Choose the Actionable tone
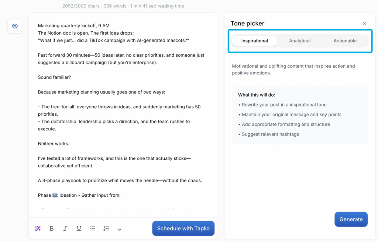Viewport: 378px width, 242px height. click(345, 41)
